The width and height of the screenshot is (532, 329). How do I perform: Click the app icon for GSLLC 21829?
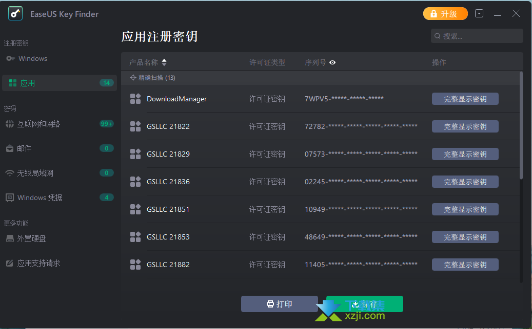(x=135, y=154)
